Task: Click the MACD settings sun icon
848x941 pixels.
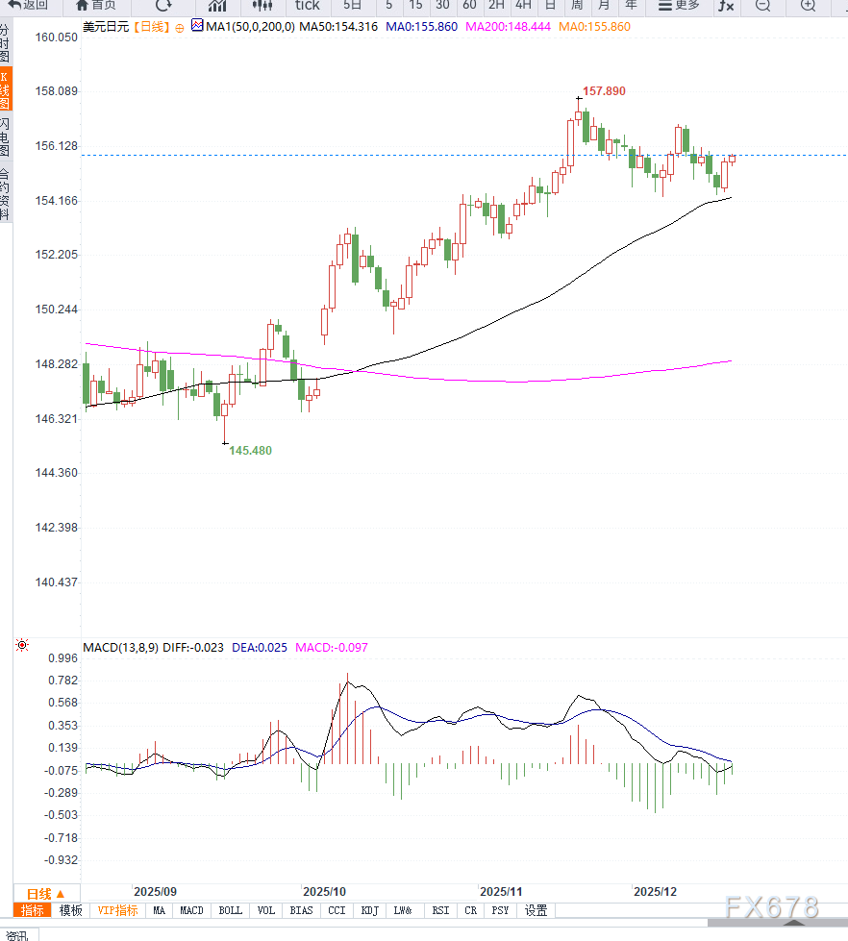Action: pyautogui.click(x=22, y=645)
